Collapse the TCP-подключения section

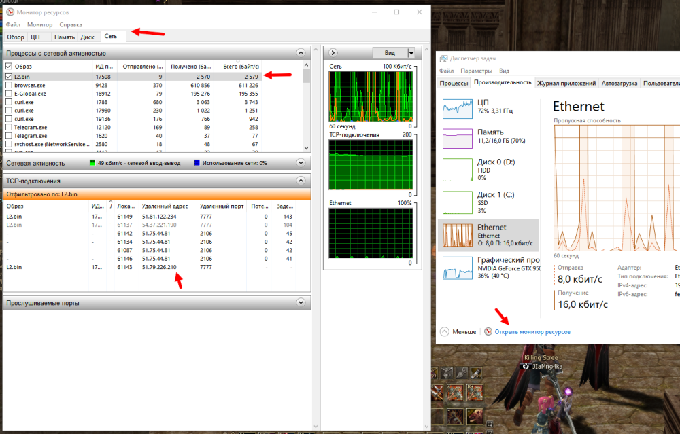coord(300,181)
